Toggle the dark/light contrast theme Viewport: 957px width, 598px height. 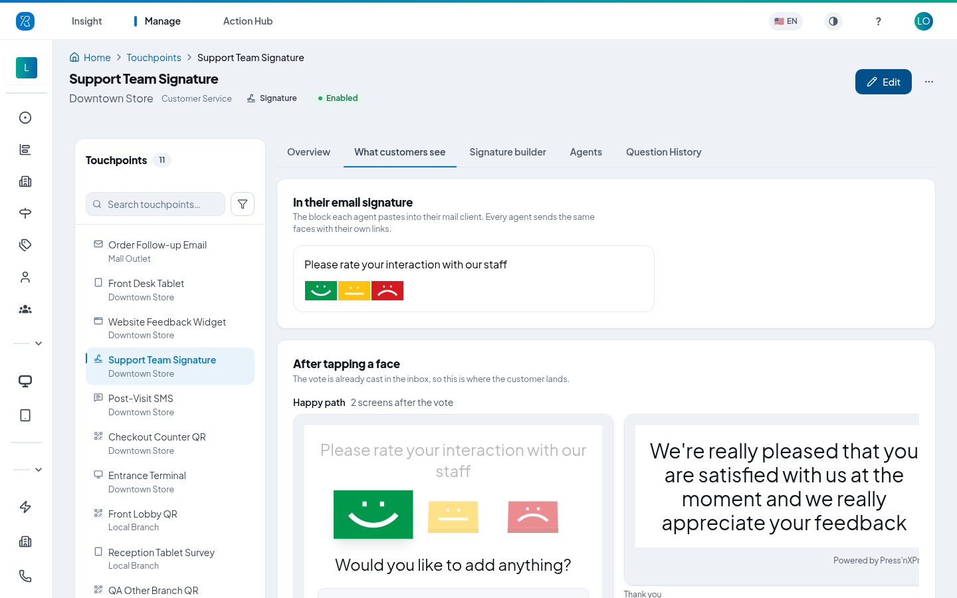[x=833, y=21]
